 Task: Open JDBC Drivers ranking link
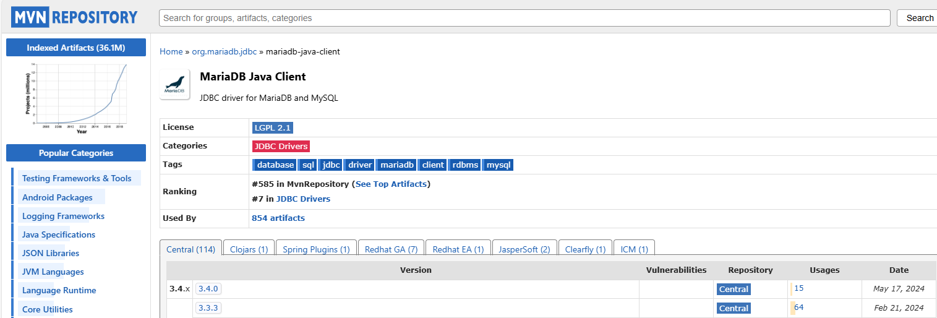click(303, 199)
